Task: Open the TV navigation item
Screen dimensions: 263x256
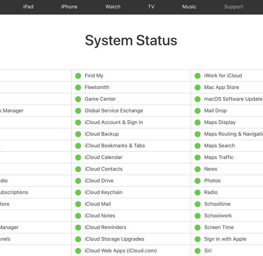Action: (151, 7)
